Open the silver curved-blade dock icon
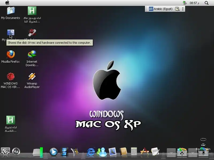The width and height of the screenshot is (214, 160). 75,152
